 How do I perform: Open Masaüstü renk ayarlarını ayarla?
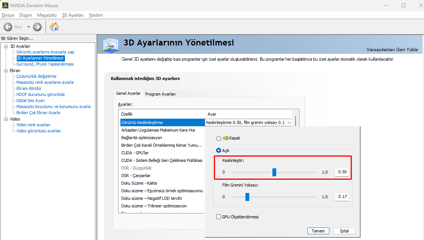point(45,82)
